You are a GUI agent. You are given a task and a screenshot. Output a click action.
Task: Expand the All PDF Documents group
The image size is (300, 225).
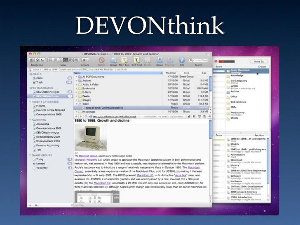coord(76,77)
